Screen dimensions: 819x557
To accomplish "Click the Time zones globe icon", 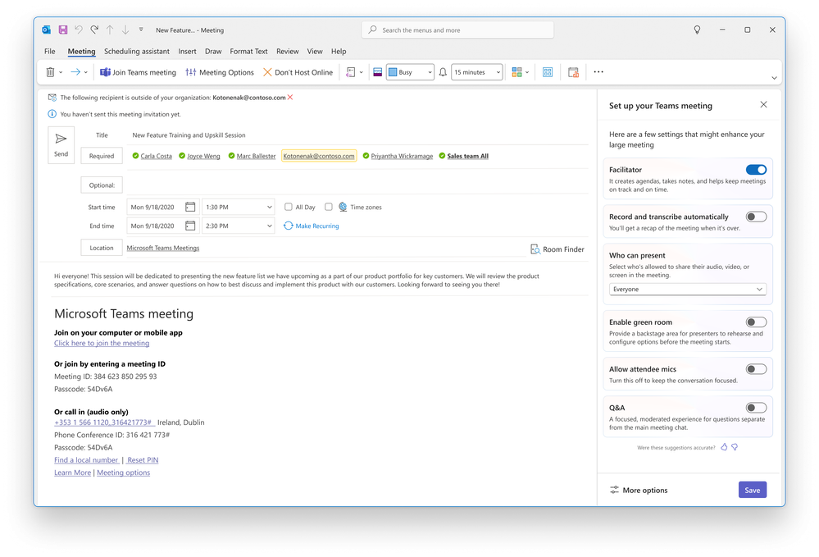I will pyautogui.click(x=343, y=207).
